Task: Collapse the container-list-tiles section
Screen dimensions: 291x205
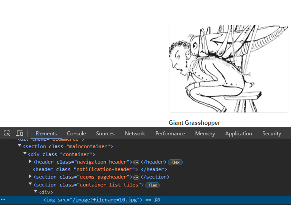Action: point(30,184)
